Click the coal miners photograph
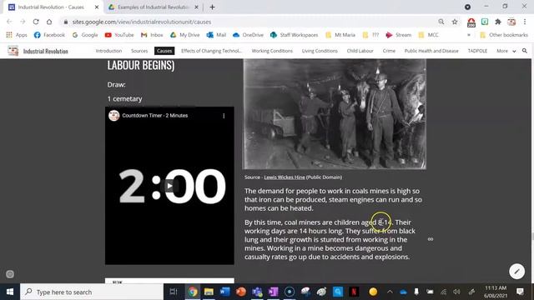The image size is (534, 300). 334,114
